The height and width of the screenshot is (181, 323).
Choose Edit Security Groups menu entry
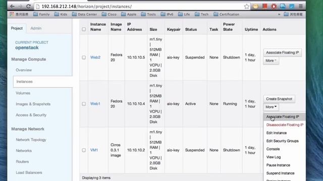(x=284, y=141)
